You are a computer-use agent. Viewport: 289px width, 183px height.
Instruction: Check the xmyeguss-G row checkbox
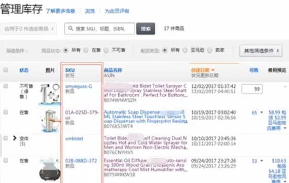pos(6,86)
